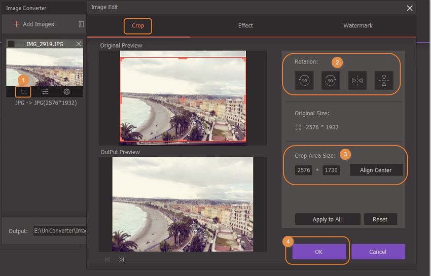
Task: Remove IMG_2919.JPG with its X button
Action: (78, 44)
